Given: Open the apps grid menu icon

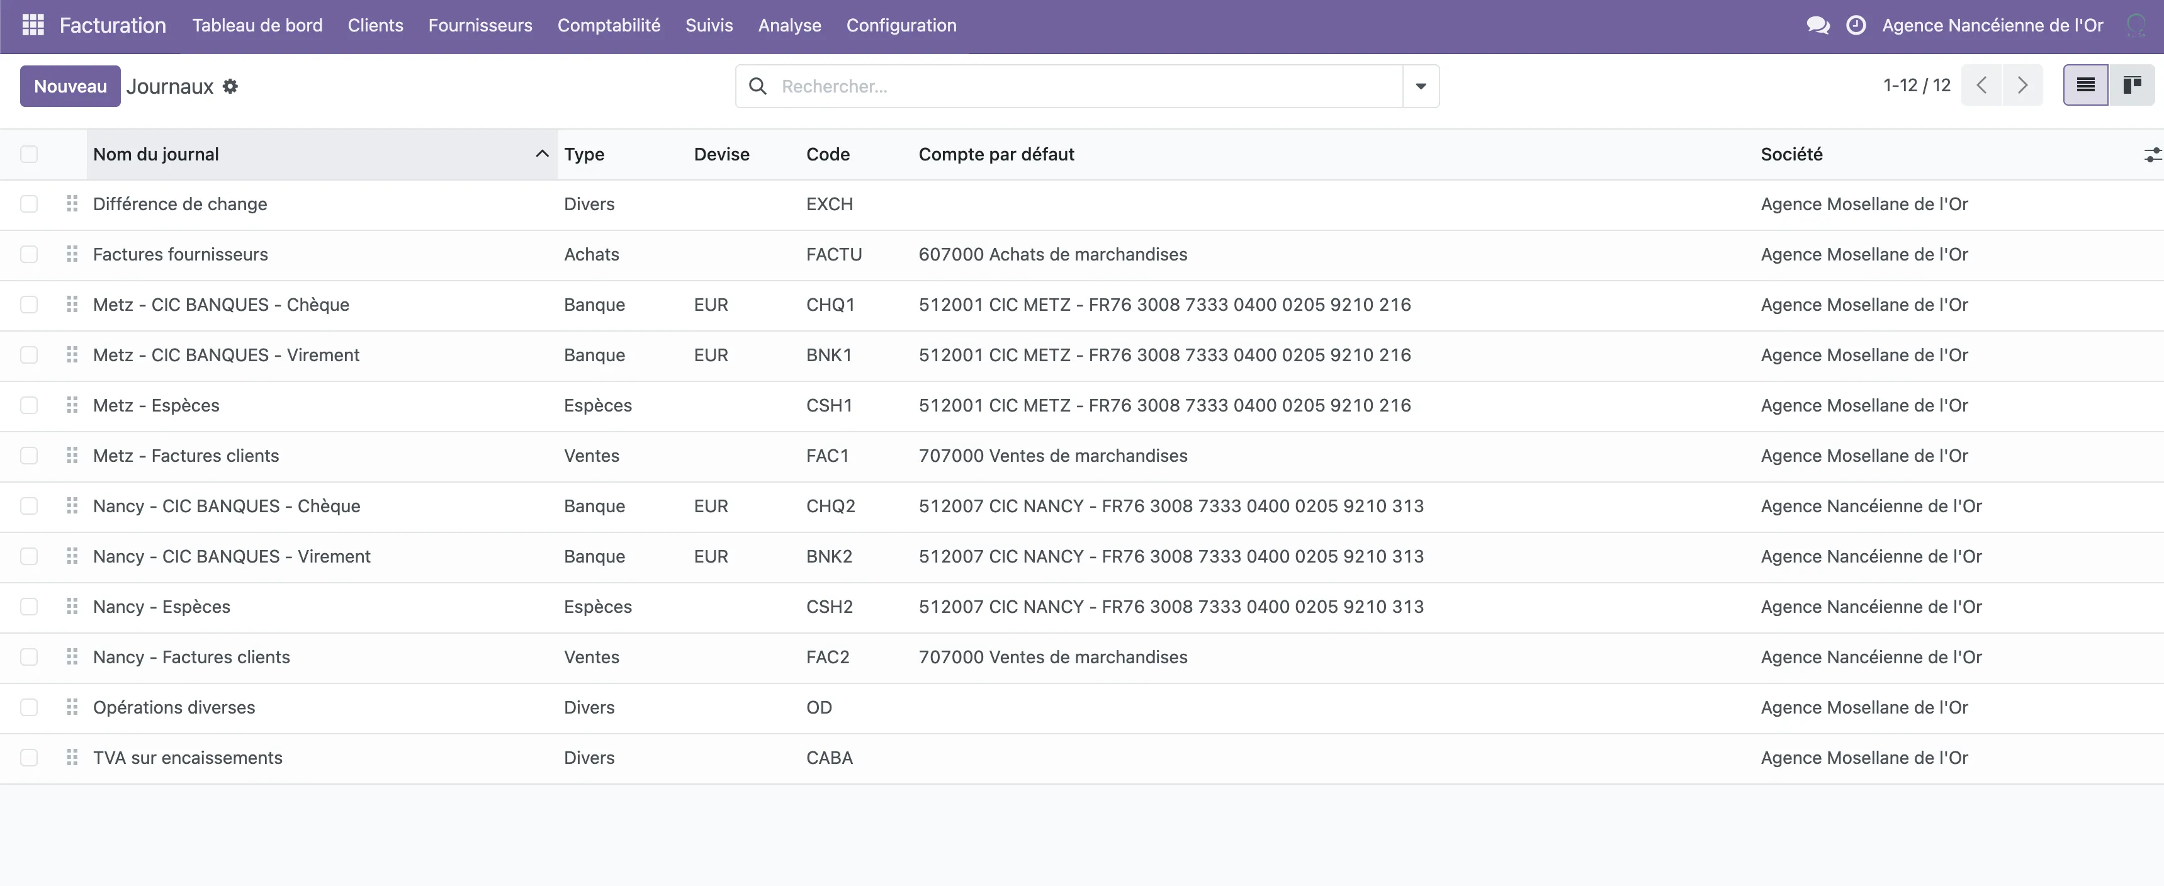Looking at the screenshot, I should point(33,25).
